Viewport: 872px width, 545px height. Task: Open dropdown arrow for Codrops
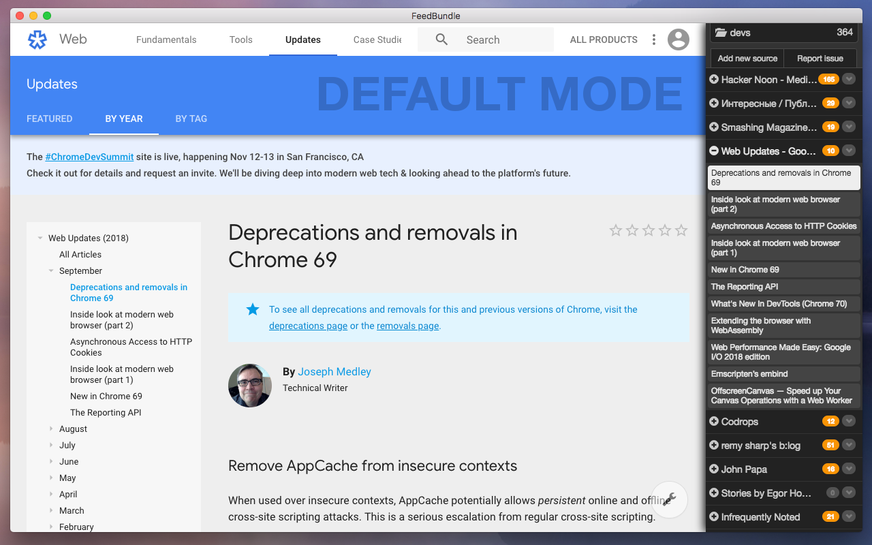(x=849, y=422)
